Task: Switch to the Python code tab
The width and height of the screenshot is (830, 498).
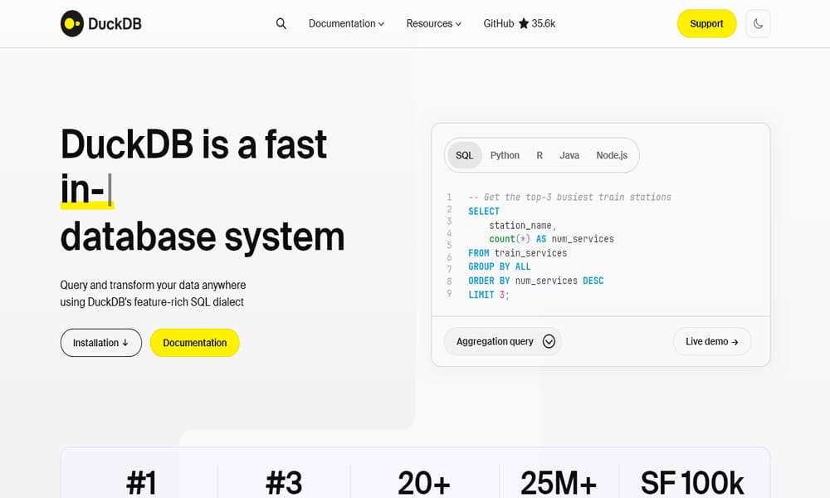Action: click(505, 155)
